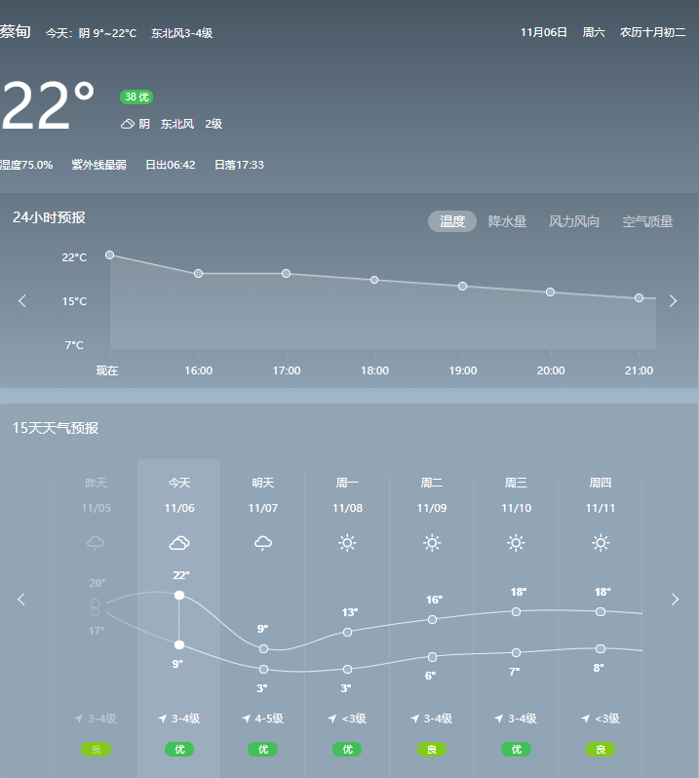Show earlier days in 15天天气预报
The height and width of the screenshot is (778, 699).
coord(21,600)
